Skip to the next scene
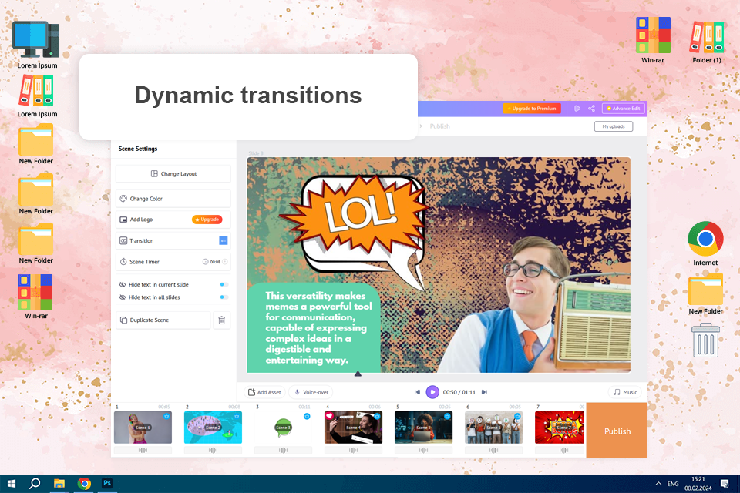 pyautogui.click(x=484, y=392)
